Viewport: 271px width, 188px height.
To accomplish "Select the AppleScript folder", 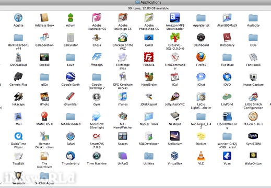I will (201, 18).
